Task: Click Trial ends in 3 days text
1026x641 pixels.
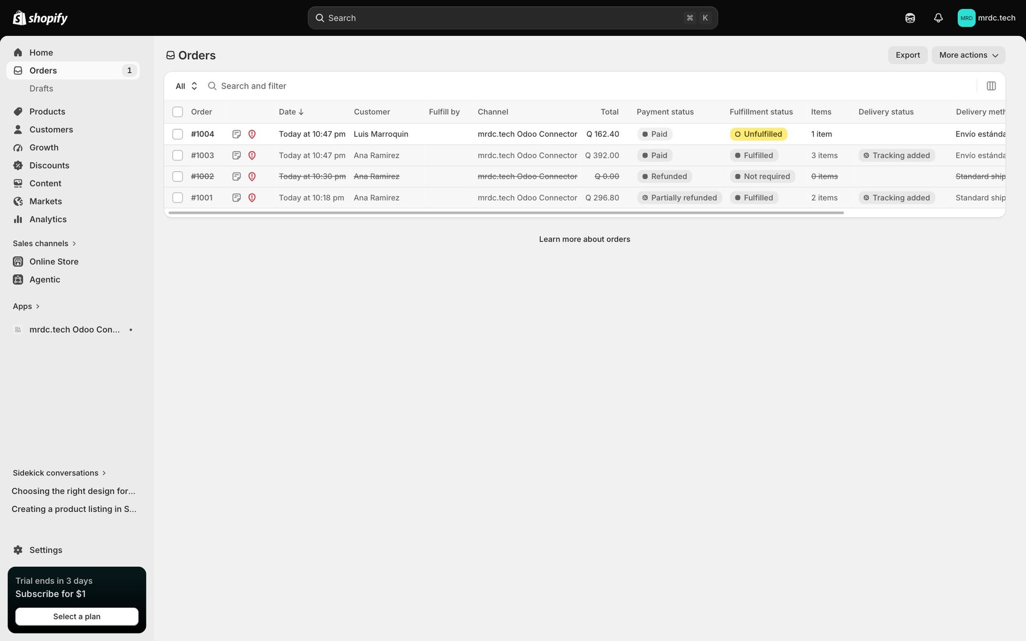Action: point(54,581)
